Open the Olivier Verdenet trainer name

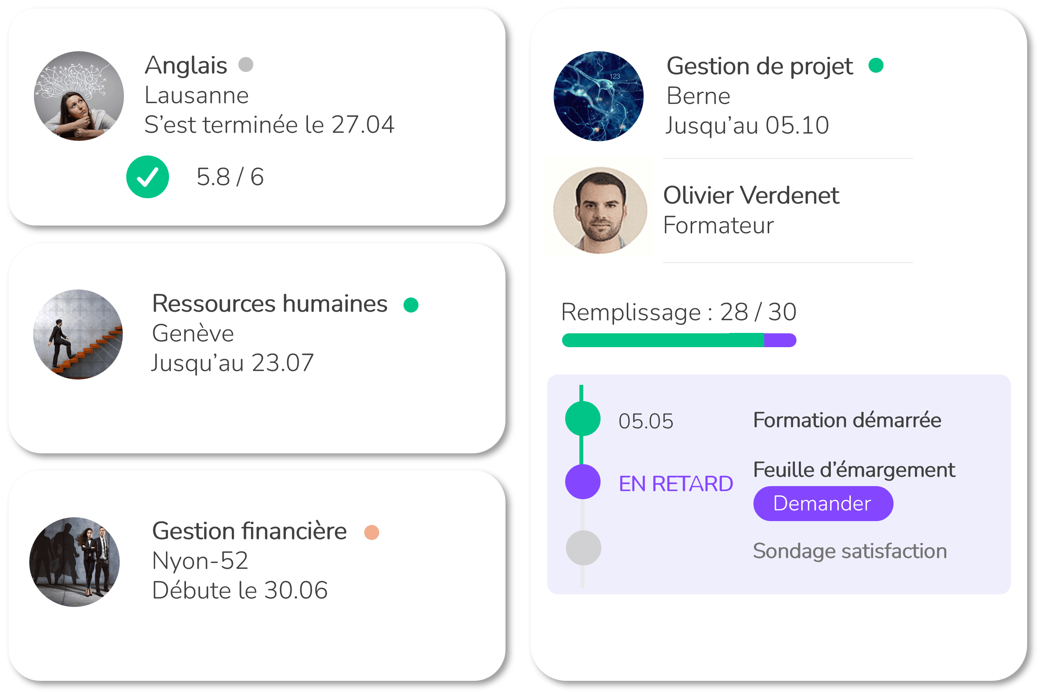click(x=751, y=196)
